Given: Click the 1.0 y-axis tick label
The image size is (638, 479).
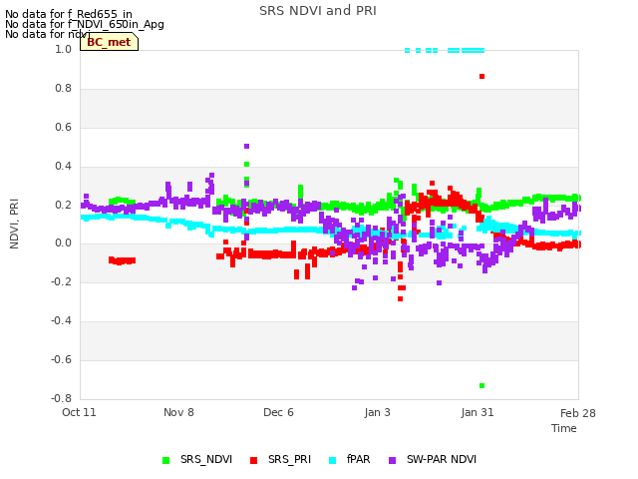Looking at the screenshot, I should point(64,49).
